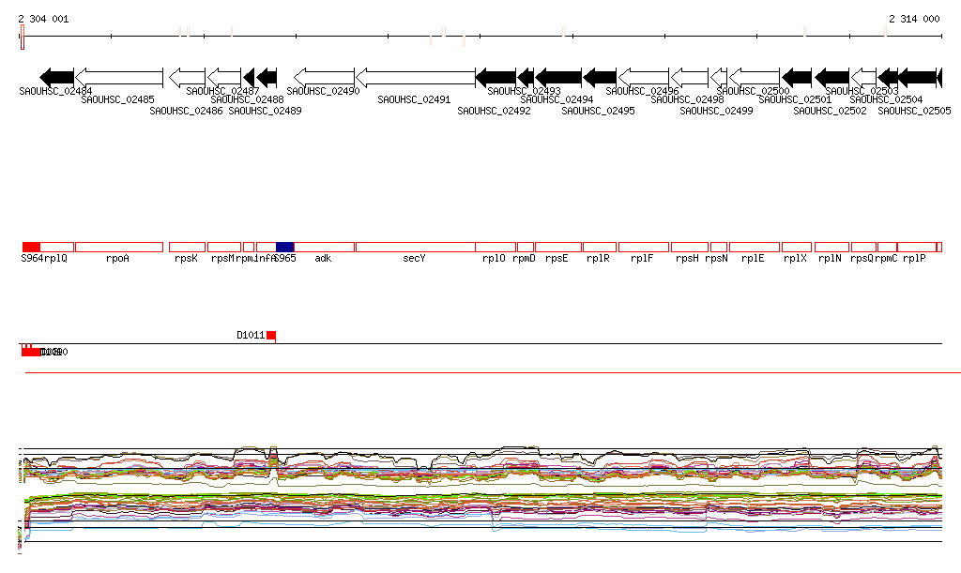Screen dimensions: 961x573
Task: Select the filled red S964 segment box
Action: tap(31, 247)
